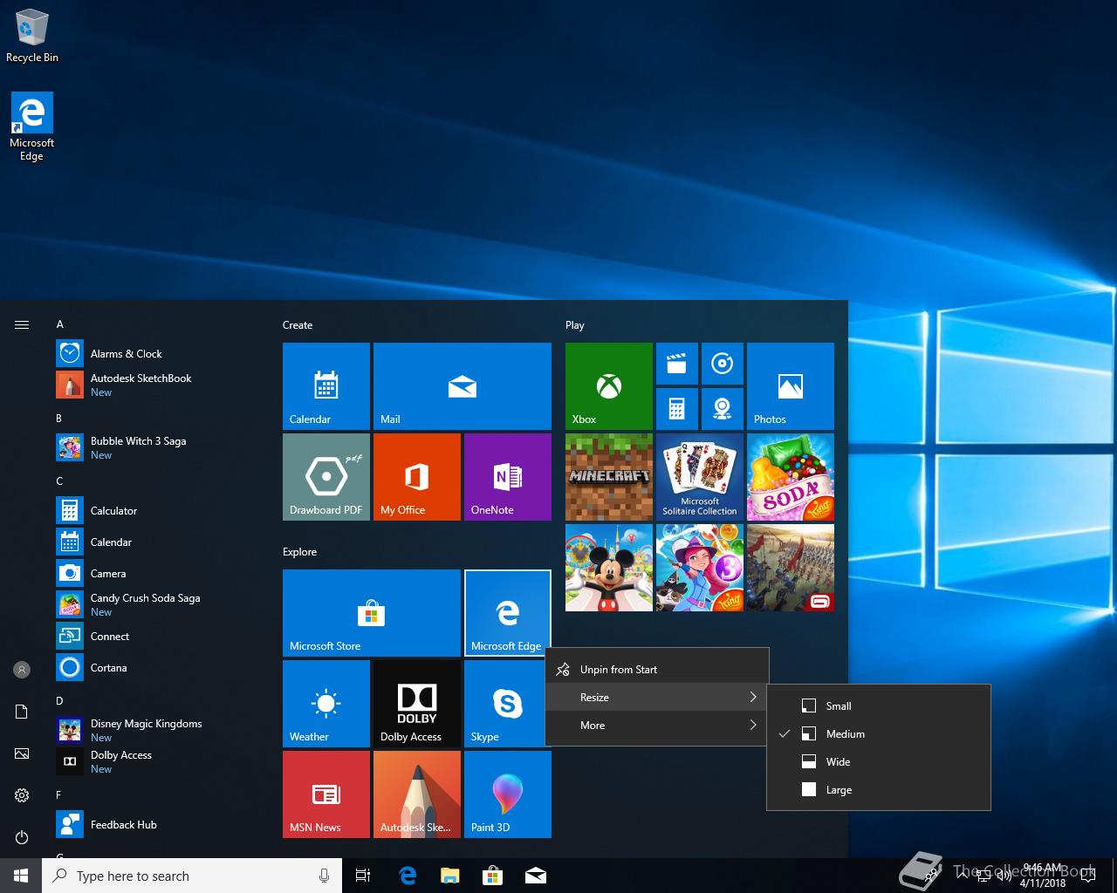The height and width of the screenshot is (893, 1117).
Task: Open Feedback Hub from app list
Action: [157, 824]
